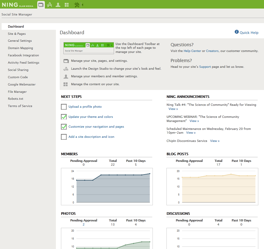Viewport: 264px width, 249px height.
Task: Click the Design Studio icon in the help list
Action: point(66,68)
